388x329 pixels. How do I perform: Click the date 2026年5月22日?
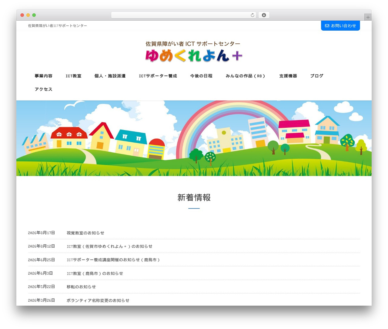point(42,287)
